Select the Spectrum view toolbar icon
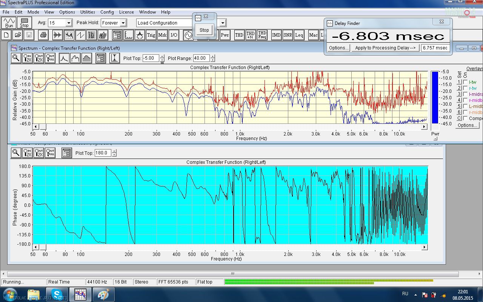Viewport: 483px width, 302px height. click(x=69, y=35)
